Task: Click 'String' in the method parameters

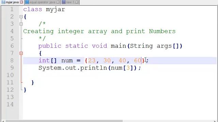Action: 141,46
